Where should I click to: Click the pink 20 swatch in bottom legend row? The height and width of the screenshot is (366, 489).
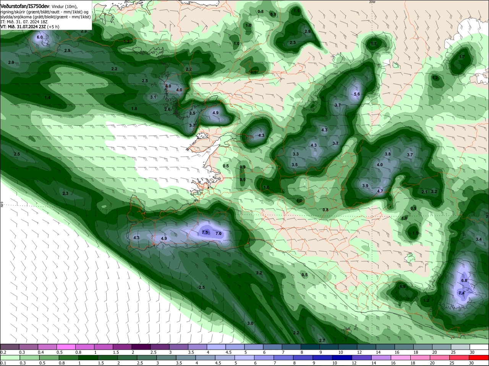tap(440, 358)
